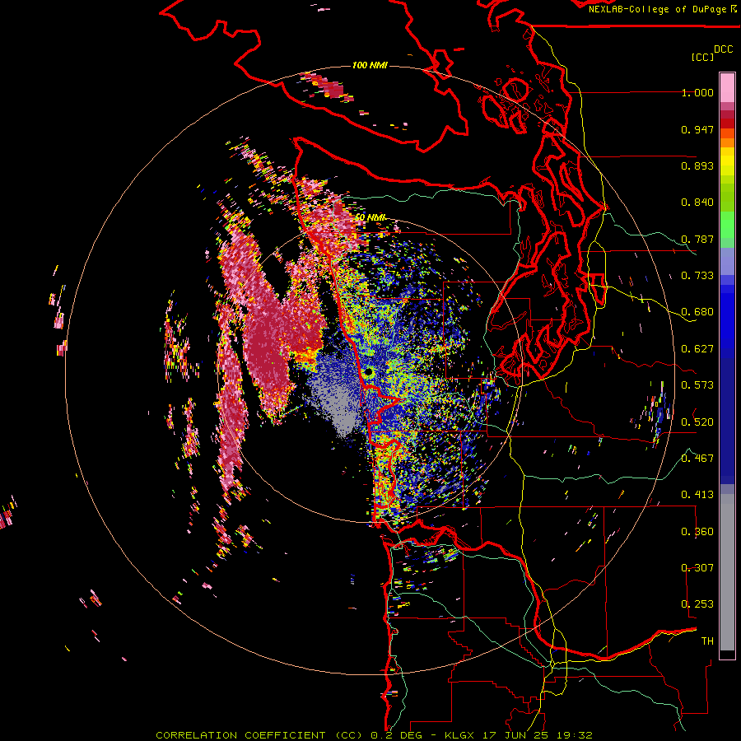
Task: Click the DCC label above color scale
Action: (x=723, y=49)
